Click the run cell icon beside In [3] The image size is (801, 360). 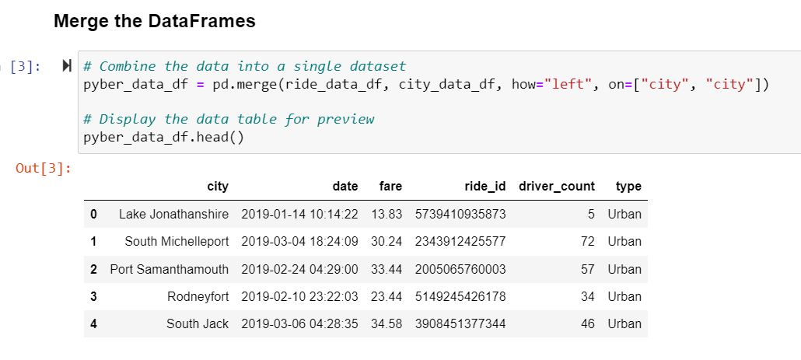[x=66, y=66]
